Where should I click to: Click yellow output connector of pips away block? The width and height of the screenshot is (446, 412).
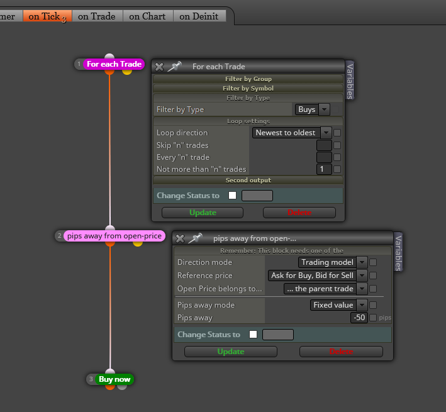pyautogui.click(x=138, y=243)
